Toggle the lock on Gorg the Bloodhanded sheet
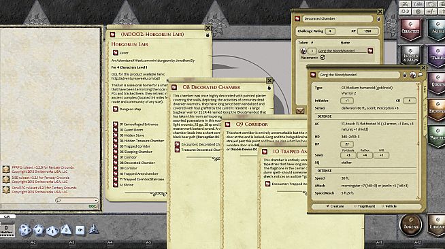The width and height of the screenshot is (445, 249). (x=405, y=75)
